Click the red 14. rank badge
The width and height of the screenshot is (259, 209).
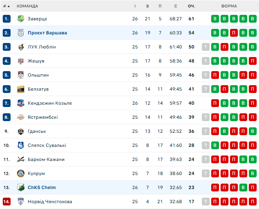click(6, 202)
